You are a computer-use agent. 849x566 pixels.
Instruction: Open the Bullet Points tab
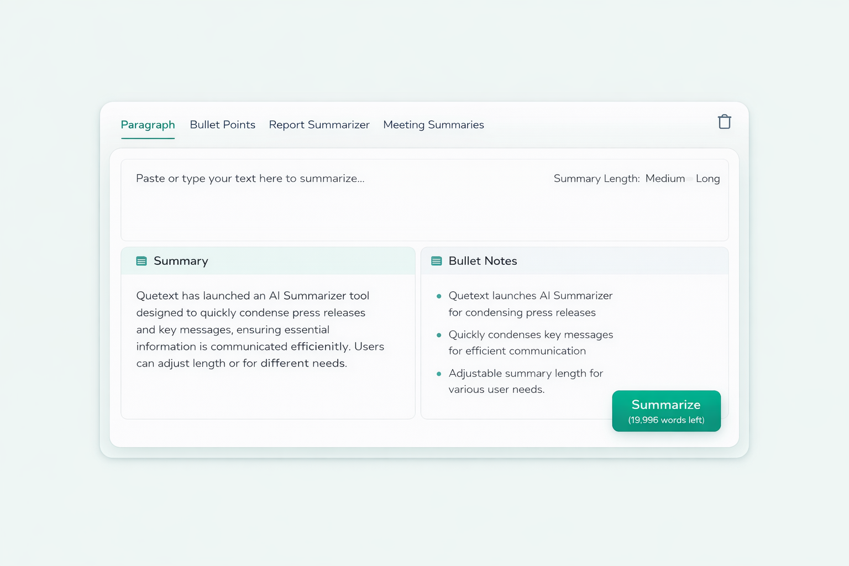(222, 125)
